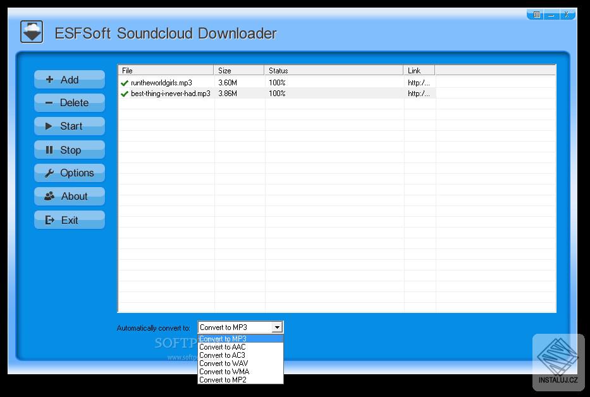Click the Add button label

pos(70,80)
